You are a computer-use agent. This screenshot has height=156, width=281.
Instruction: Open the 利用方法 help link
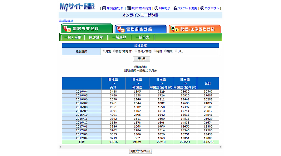(x=165, y=8)
